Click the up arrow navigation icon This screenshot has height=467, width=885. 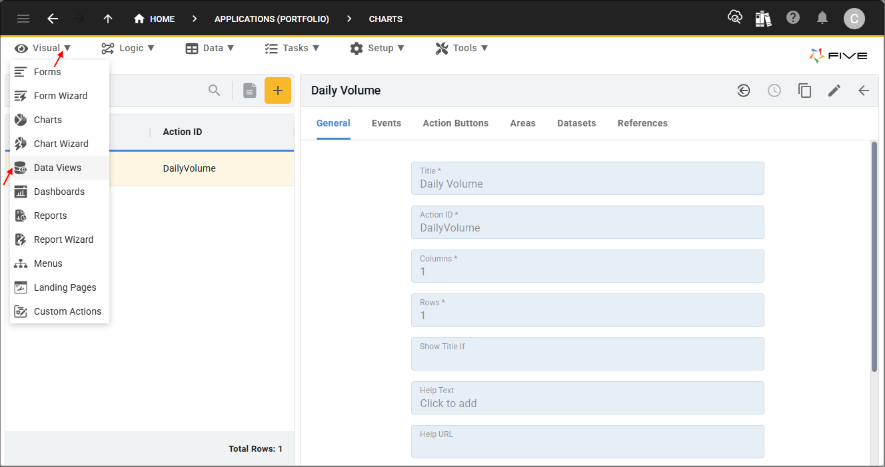pyautogui.click(x=108, y=19)
